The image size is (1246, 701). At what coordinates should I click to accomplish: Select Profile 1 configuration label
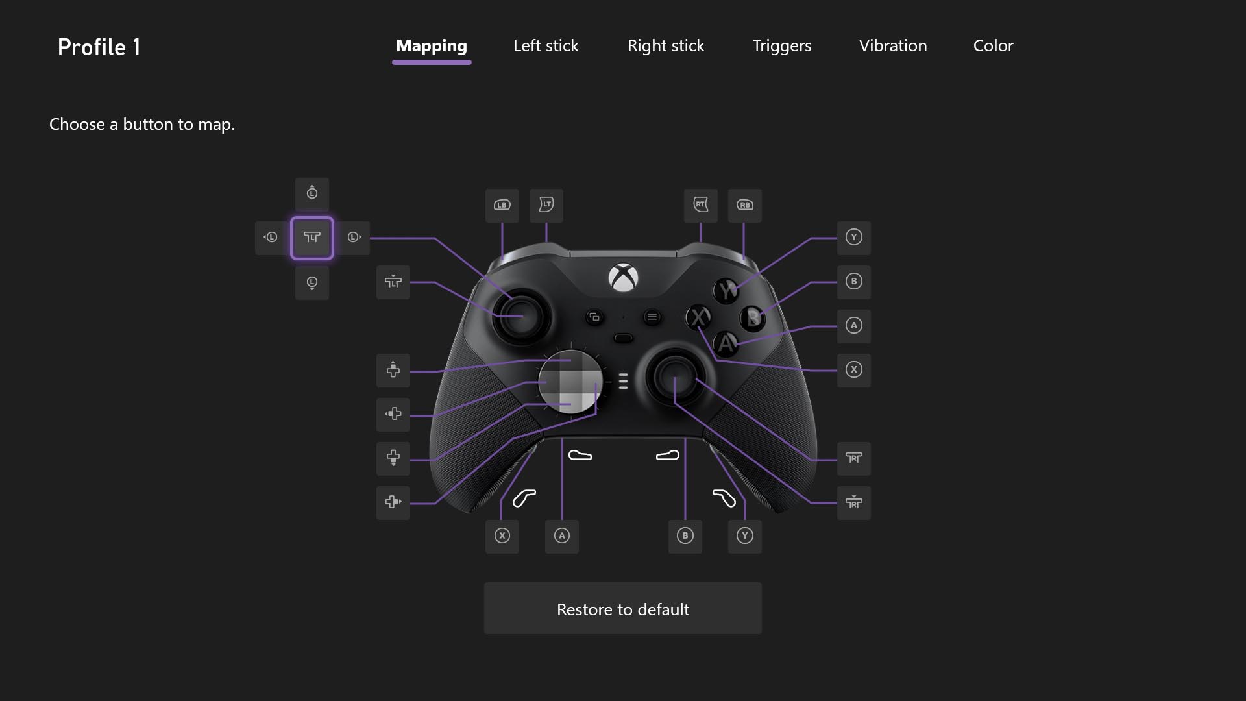click(x=99, y=45)
